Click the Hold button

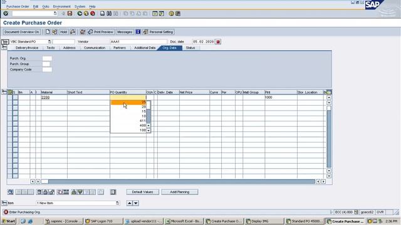(63, 32)
